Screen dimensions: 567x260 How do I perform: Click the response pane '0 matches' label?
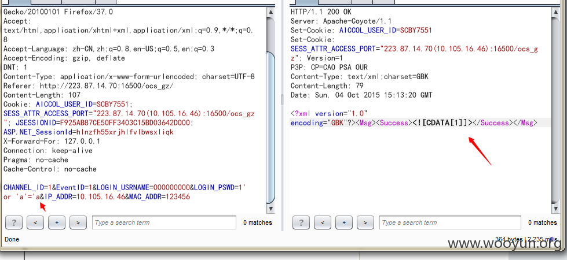[x=543, y=222]
